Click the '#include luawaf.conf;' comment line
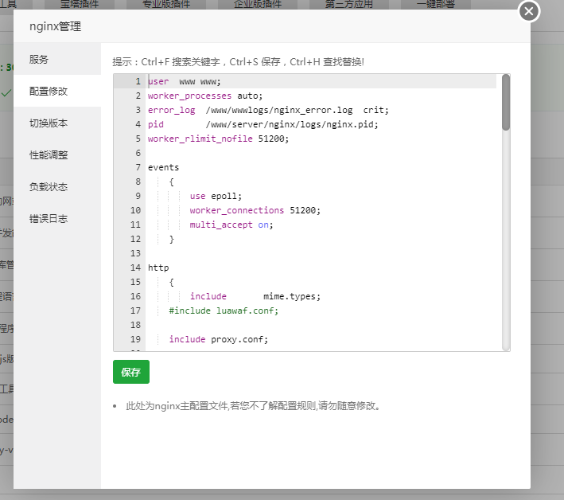 tap(224, 311)
